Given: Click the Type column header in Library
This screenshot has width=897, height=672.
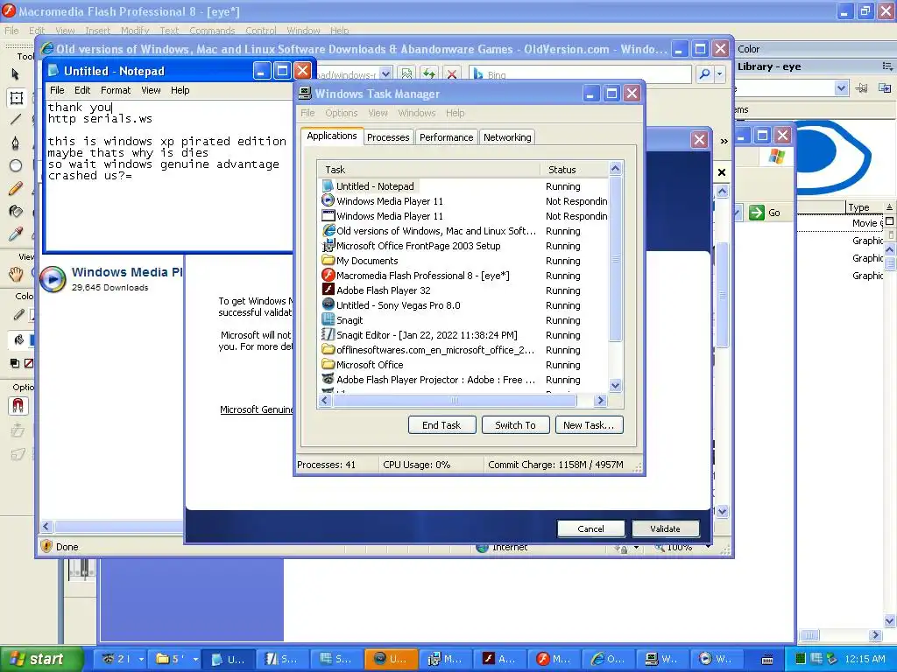Looking at the screenshot, I should click(864, 207).
